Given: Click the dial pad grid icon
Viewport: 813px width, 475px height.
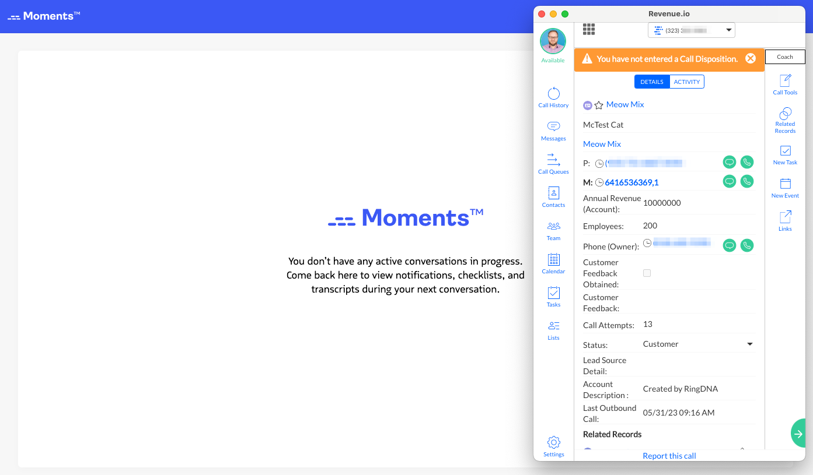Looking at the screenshot, I should click(x=588, y=29).
